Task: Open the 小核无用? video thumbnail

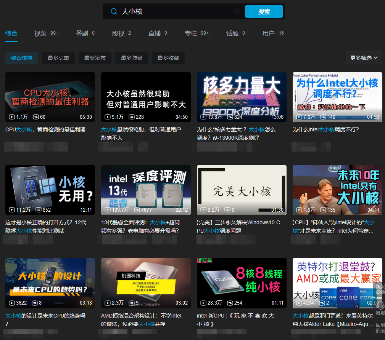Action: (50, 190)
